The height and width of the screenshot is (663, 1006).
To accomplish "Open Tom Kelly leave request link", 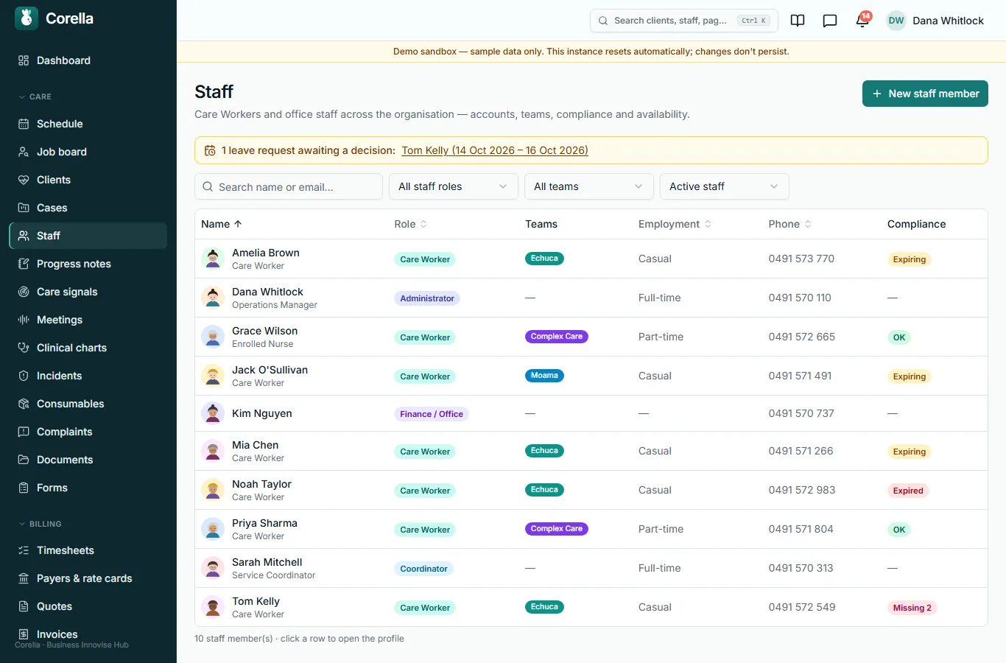I will pyautogui.click(x=495, y=150).
